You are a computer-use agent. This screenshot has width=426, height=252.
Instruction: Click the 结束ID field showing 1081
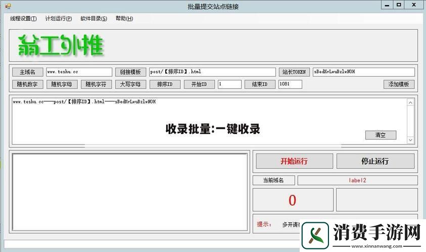tap(290, 84)
